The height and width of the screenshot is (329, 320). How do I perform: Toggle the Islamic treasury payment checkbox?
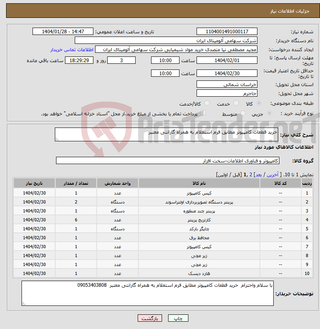[203, 113]
